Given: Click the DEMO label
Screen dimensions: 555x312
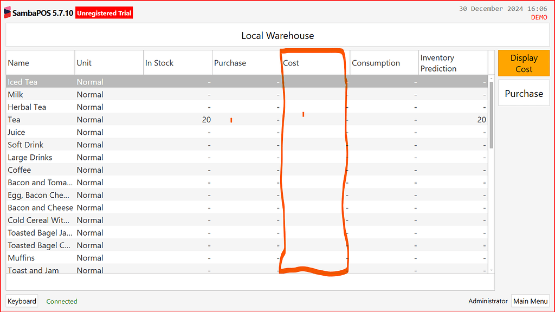Looking at the screenshot, I should (x=539, y=17).
